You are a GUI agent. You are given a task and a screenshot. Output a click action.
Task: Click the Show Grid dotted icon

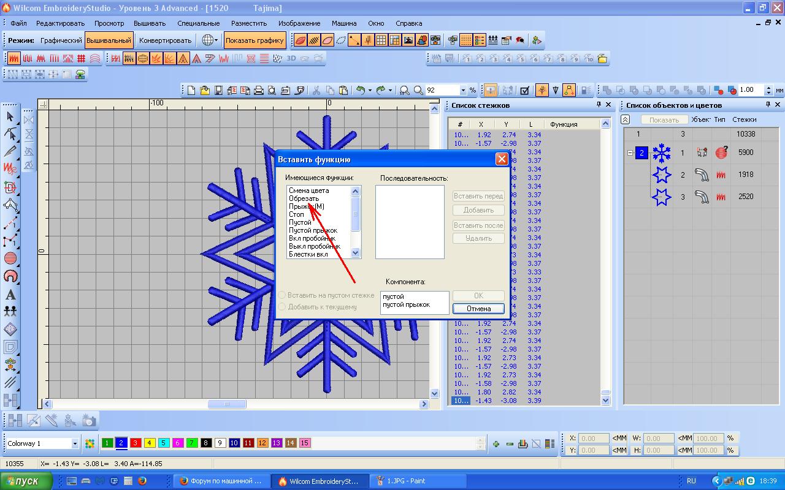pos(465,40)
